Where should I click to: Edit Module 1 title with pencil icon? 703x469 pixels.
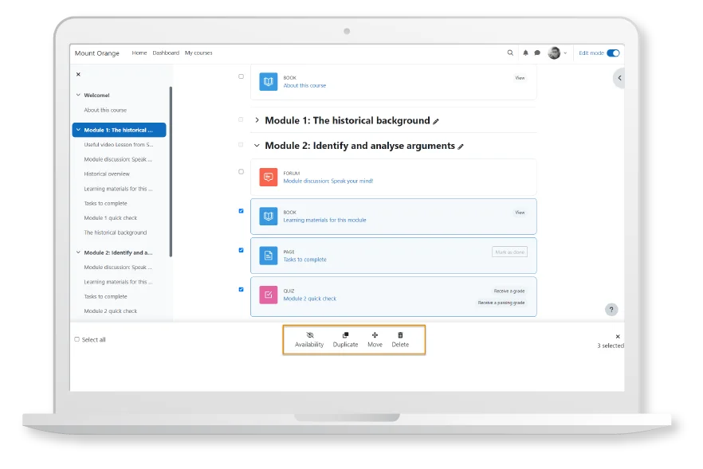(436, 121)
